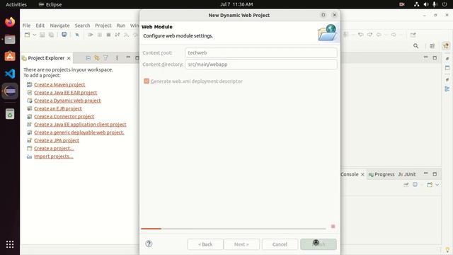Click the New wizard icon in Eclipse toolbar
453x255 pixels.
(x=27, y=35)
